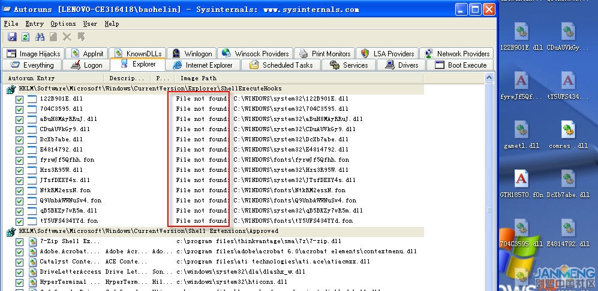Uncheck the 704C3595.dll entry checkbox
This screenshot has width=598, height=291.
tap(19, 110)
